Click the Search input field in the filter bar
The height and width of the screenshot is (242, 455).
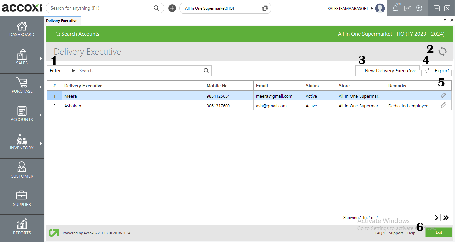click(139, 71)
